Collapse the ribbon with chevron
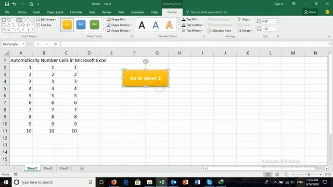Image resolution: width=333 pixels, height=187 pixels. pyautogui.click(x=329, y=36)
